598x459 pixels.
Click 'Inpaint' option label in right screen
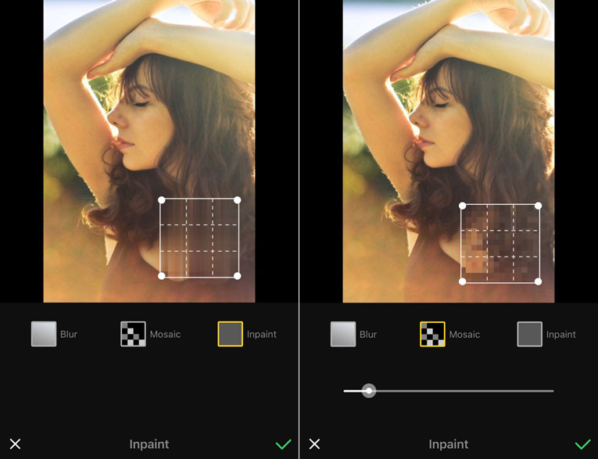(561, 334)
